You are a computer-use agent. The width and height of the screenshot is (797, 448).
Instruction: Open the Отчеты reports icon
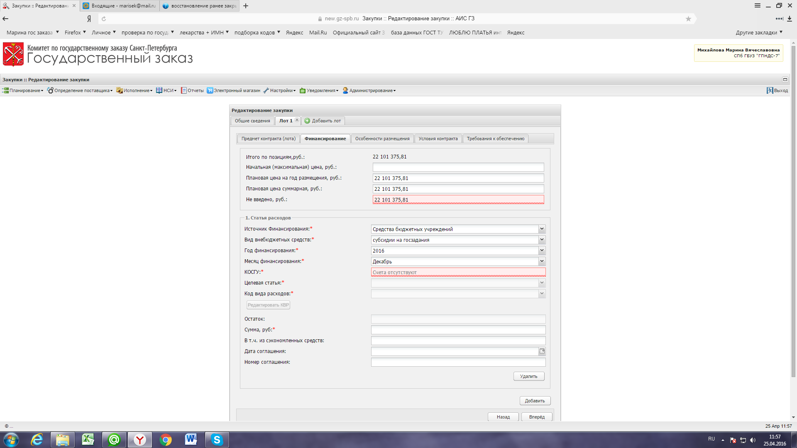(183, 90)
